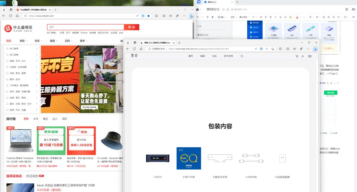
Task: Click the zoom icon in the bee-link address bar
Action: tap(267, 49)
